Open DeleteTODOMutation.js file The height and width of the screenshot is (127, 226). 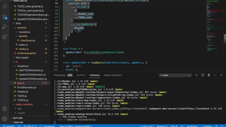click(32, 74)
